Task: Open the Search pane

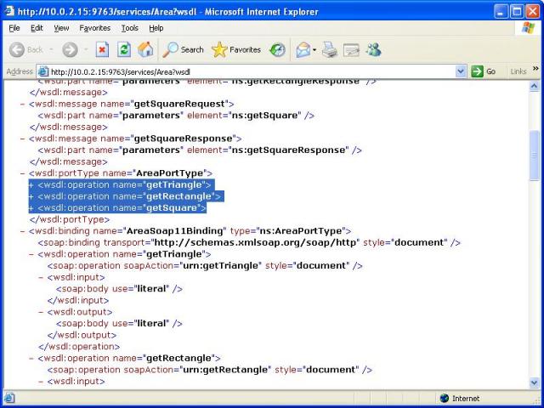Action: (x=183, y=50)
